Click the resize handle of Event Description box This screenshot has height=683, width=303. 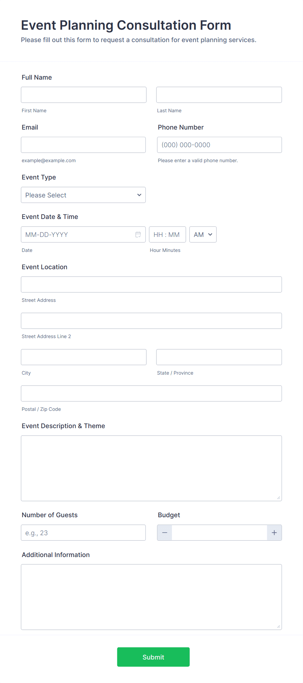pos(279,497)
